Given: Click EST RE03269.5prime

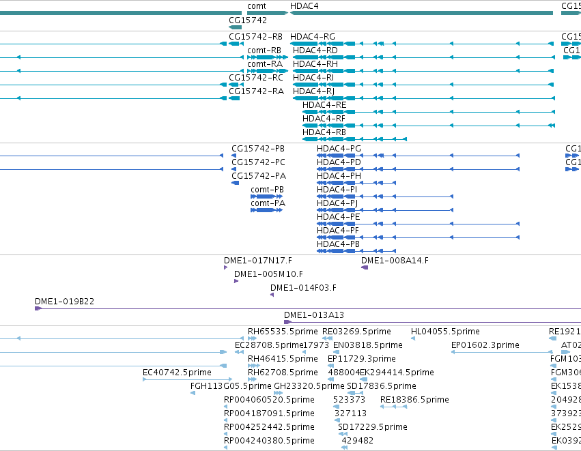Looking at the screenshot, I should tap(356, 332).
